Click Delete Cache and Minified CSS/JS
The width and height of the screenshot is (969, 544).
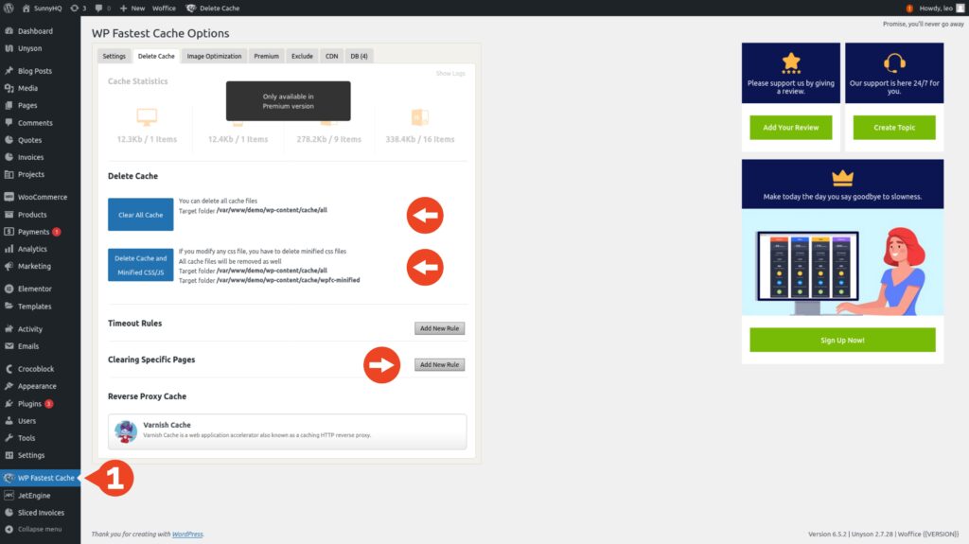tap(140, 264)
